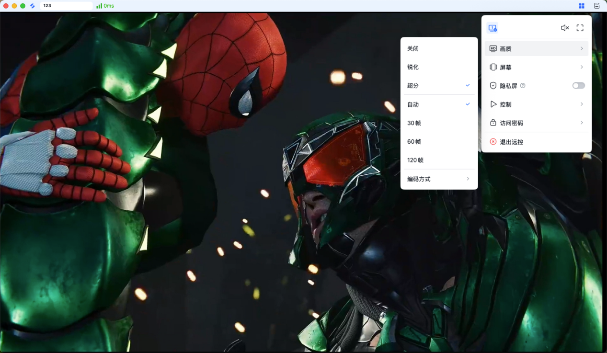Set frame rate to 30 帧
The image size is (607, 353).
pos(439,123)
